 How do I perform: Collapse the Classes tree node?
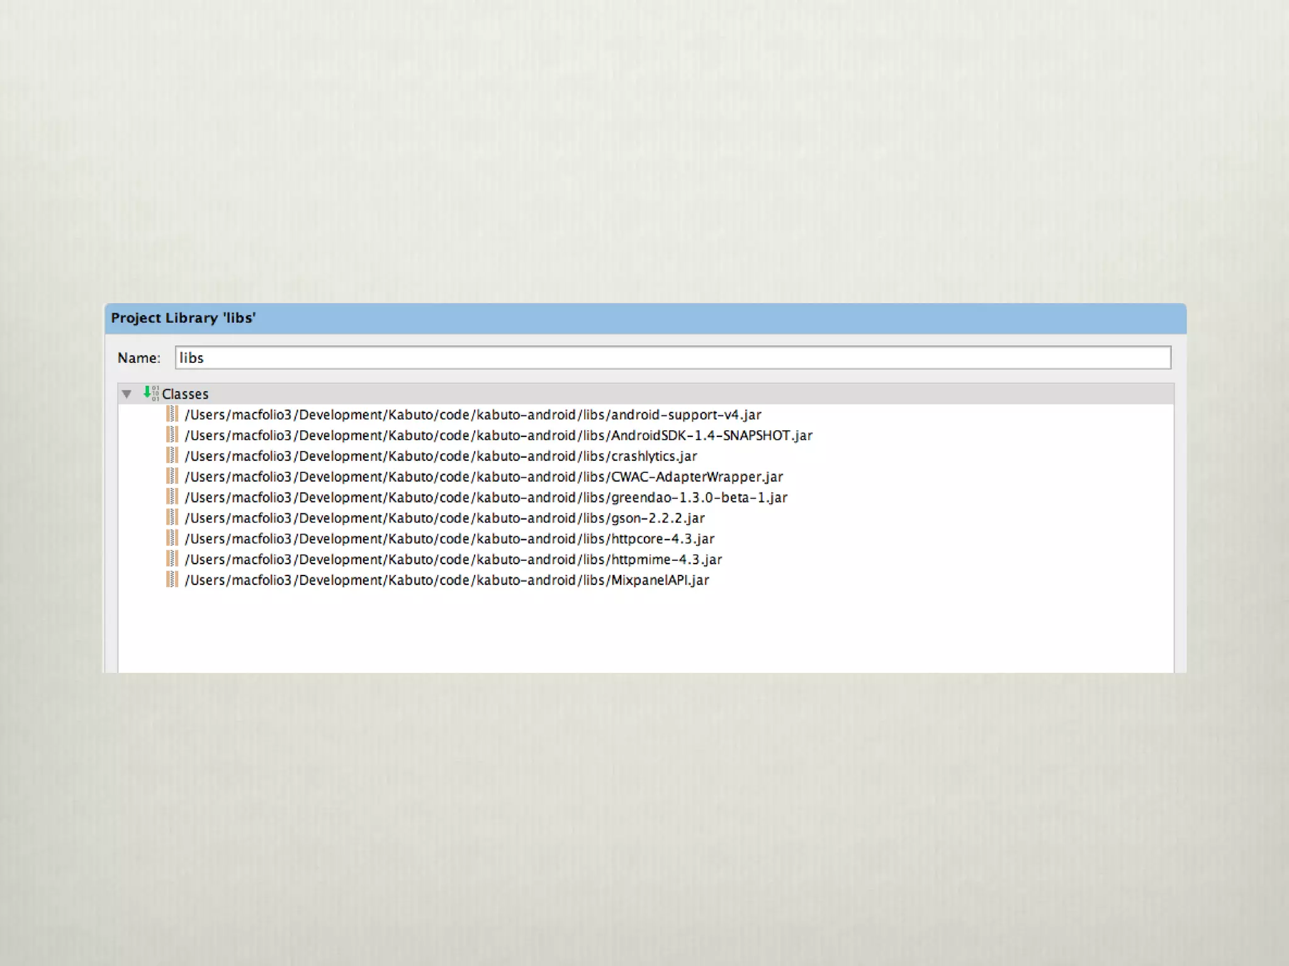point(127,394)
